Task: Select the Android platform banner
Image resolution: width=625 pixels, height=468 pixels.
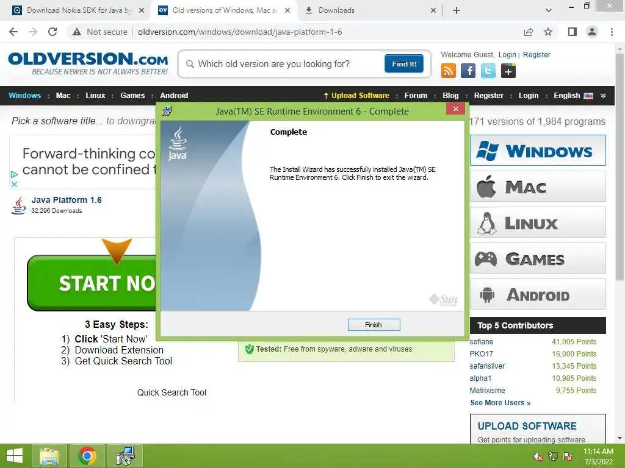Action: [538, 294]
